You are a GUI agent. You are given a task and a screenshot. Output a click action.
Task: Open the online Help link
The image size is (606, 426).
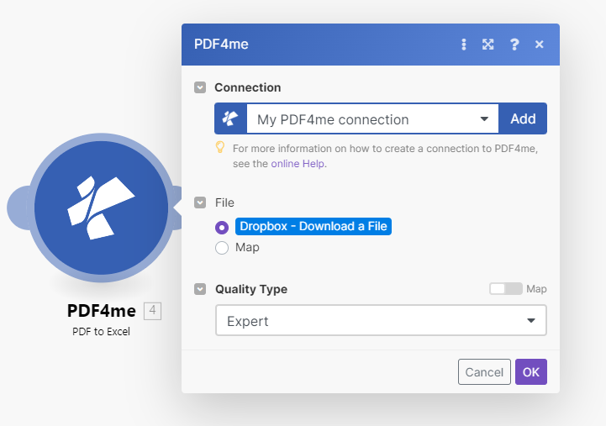pos(298,164)
